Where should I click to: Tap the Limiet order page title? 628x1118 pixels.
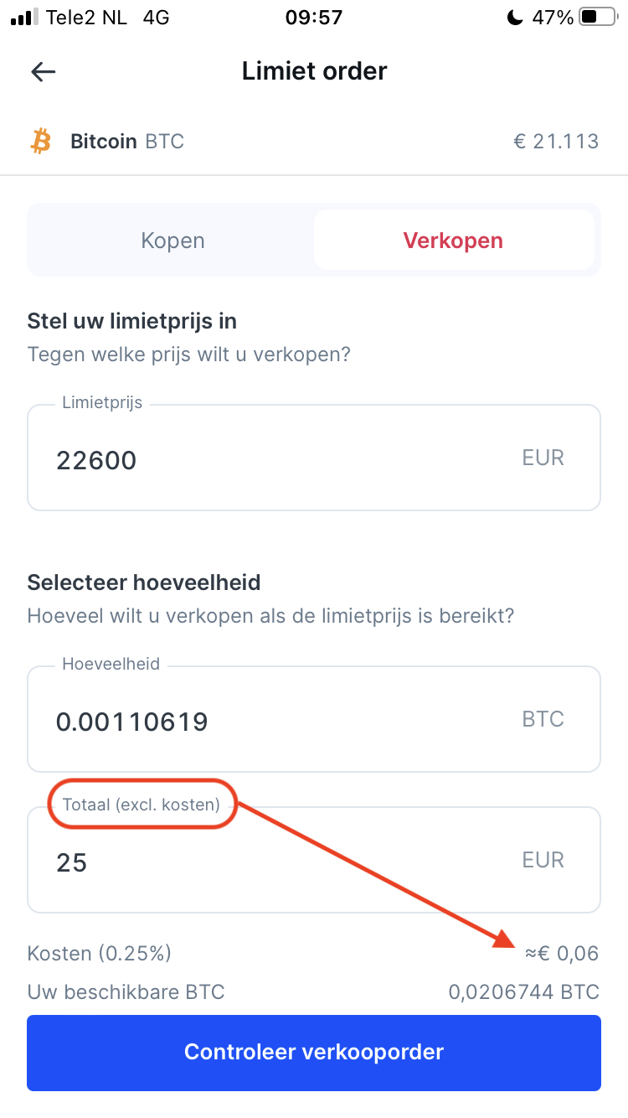click(314, 71)
